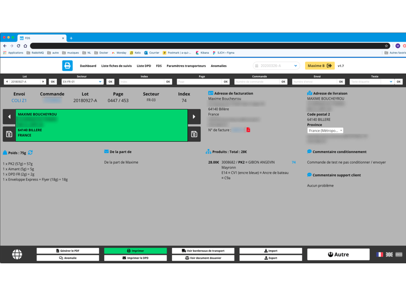Open Paramètres transporteurs menu item
Screen dimensions: 406x305
(186, 66)
